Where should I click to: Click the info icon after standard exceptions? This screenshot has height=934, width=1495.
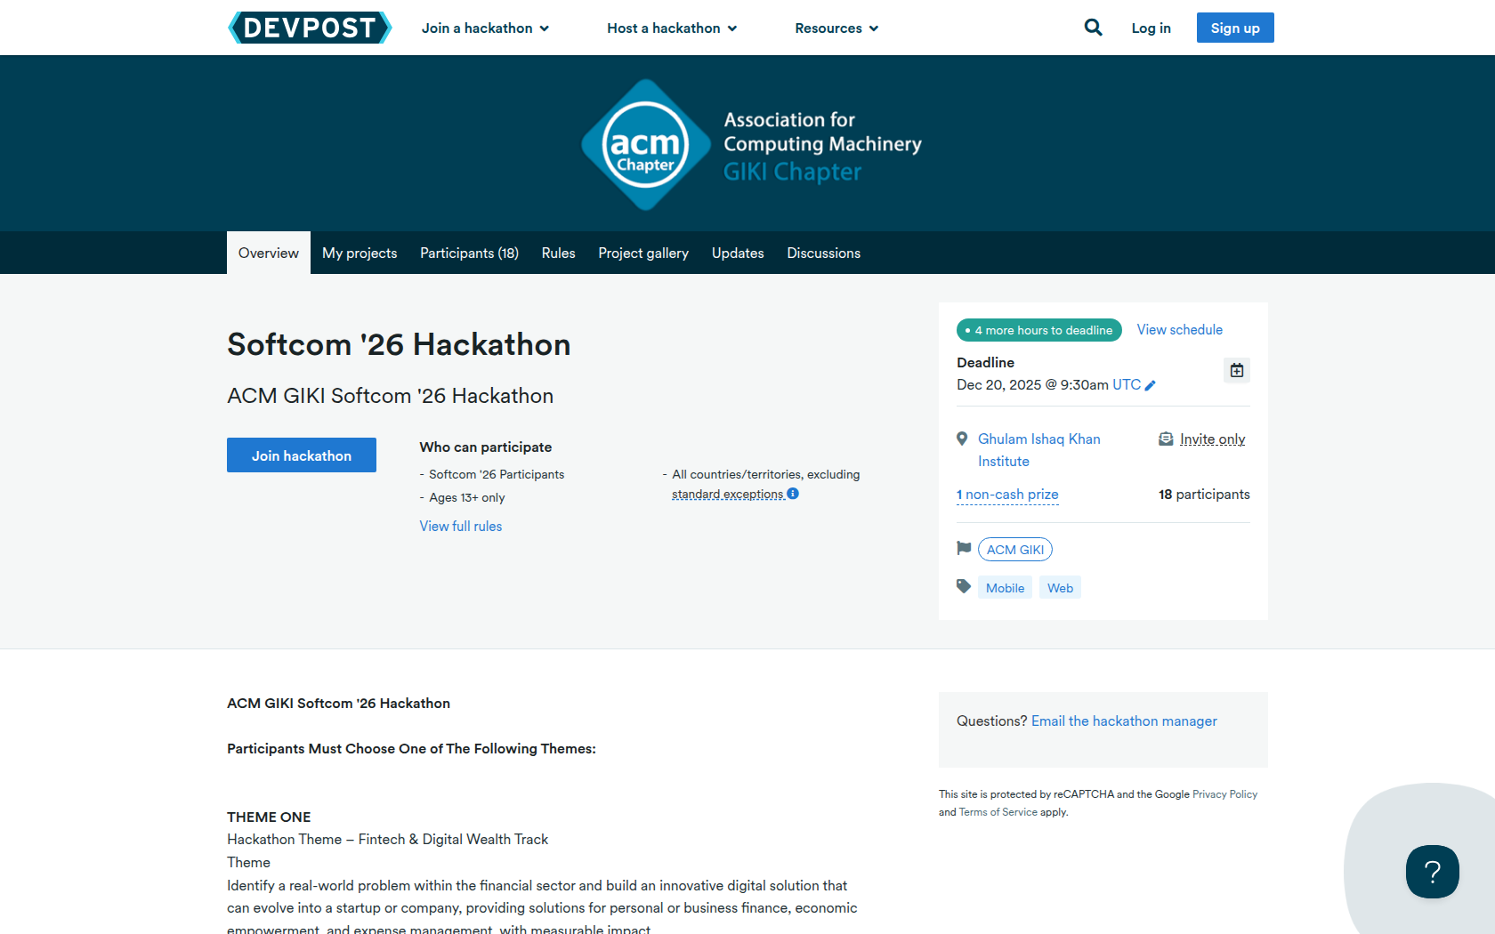tap(793, 494)
